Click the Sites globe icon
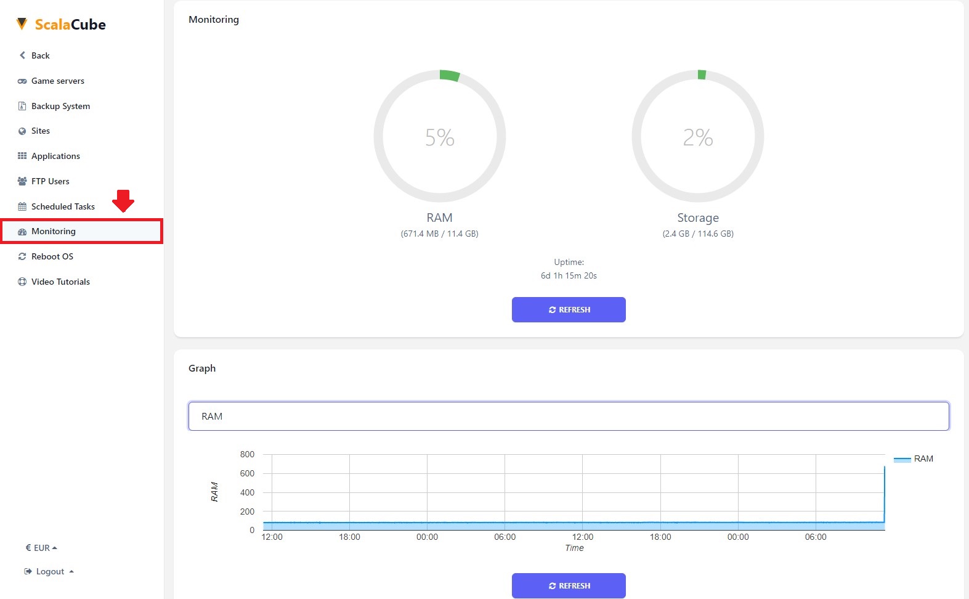Screen dimensions: 969x599 click(22, 131)
